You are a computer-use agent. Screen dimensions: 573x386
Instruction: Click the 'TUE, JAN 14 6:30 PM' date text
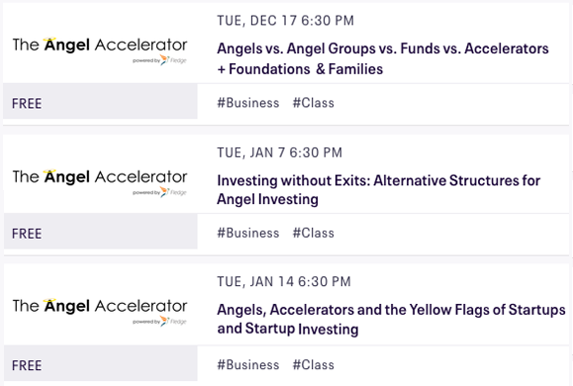pyautogui.click(x=284, y=281)
